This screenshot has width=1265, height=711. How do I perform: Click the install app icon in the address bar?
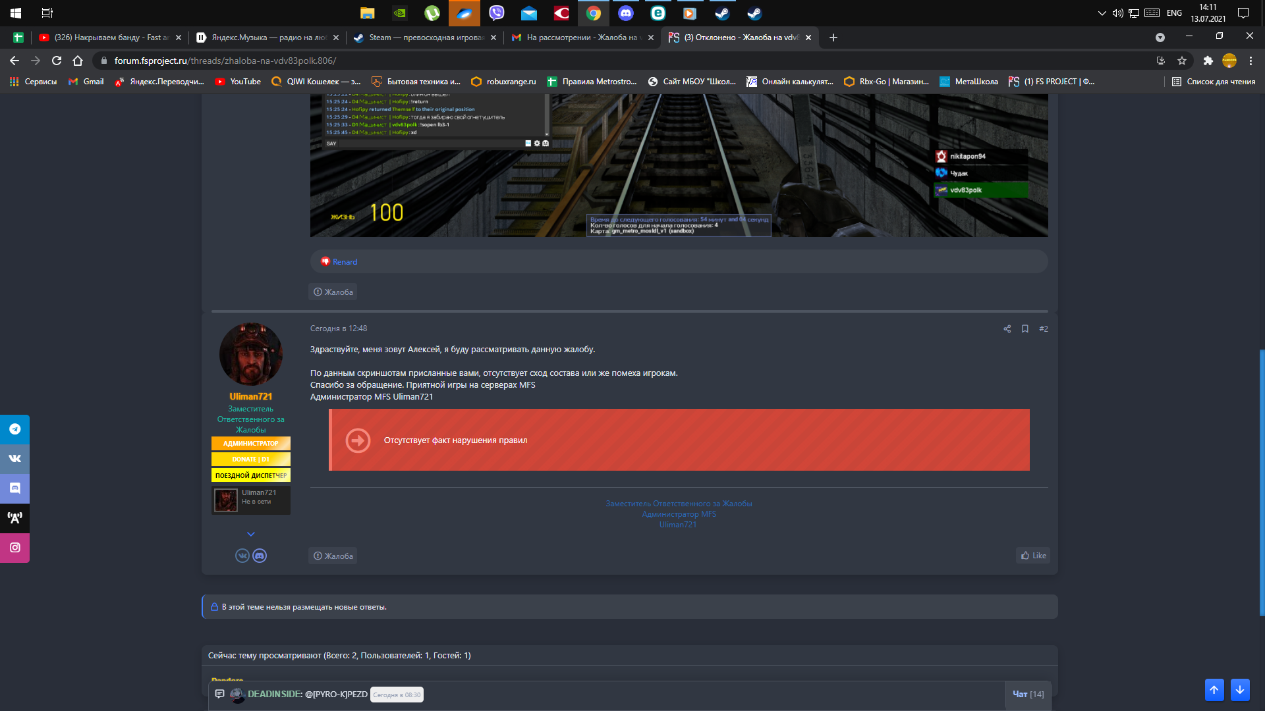point(1161,61)
